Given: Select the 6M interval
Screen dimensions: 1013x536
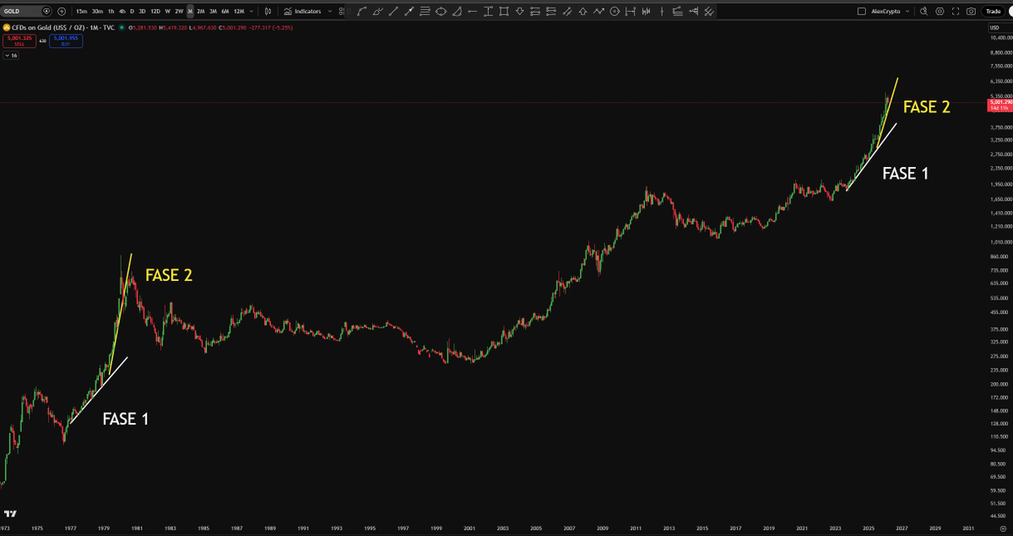Looking at the screenshot, I should (225, 12).
